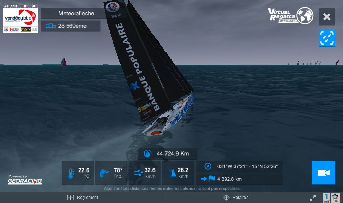Viewport: 343px width, 203px height.
Task: Click the wind speed 32.6 km/h icon
Action: tap(138, 173)
